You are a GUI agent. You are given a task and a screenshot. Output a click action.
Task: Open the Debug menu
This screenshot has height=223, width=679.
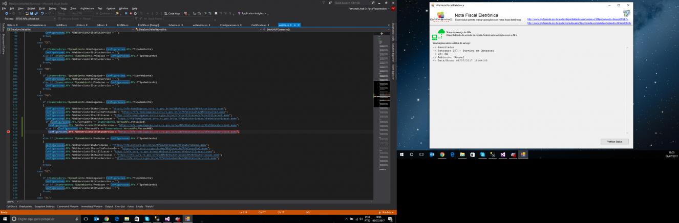(52, 9)
